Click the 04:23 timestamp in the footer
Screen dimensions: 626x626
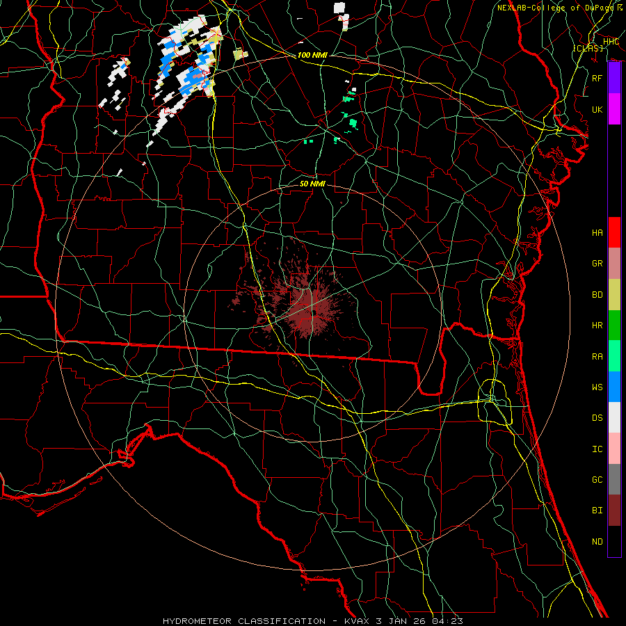(449, 621)
